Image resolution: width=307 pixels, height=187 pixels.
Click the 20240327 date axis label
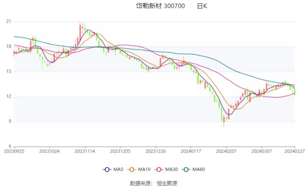tap(295, 151)
